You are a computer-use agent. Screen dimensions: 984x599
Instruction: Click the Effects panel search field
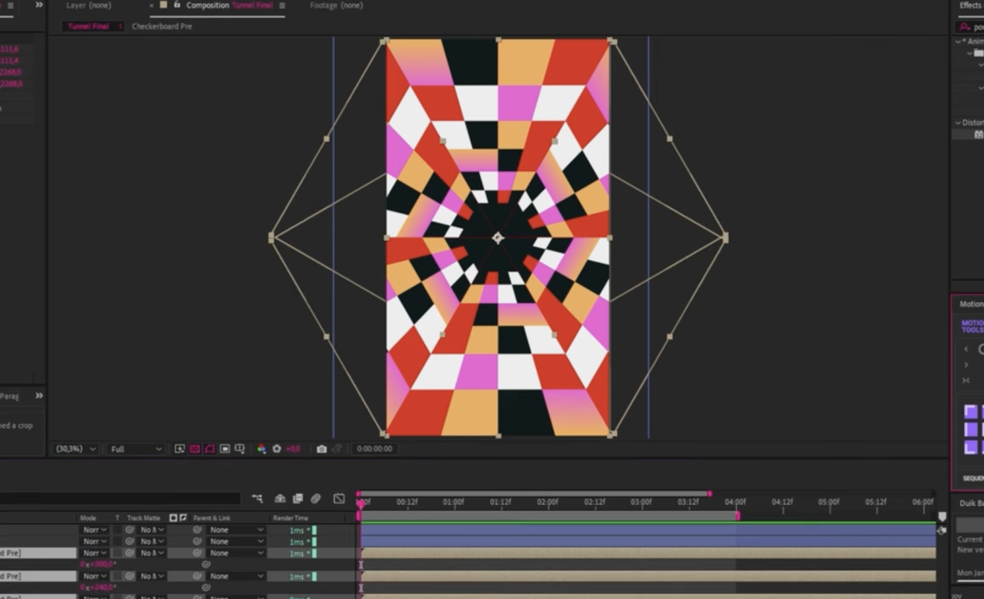pyautogui.click(x=969, y=27)
